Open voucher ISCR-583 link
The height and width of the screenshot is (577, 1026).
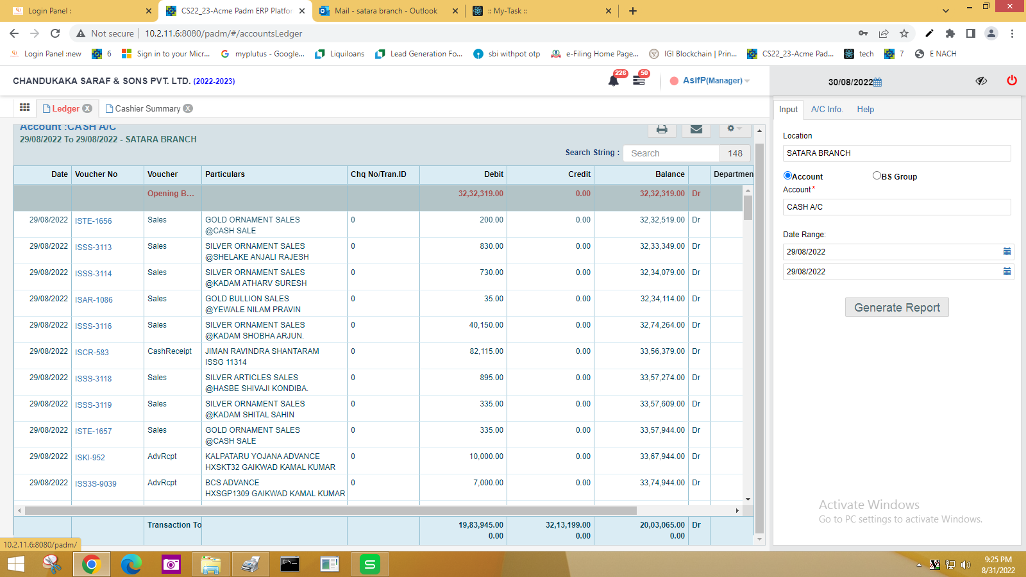(x=92, y=353)
